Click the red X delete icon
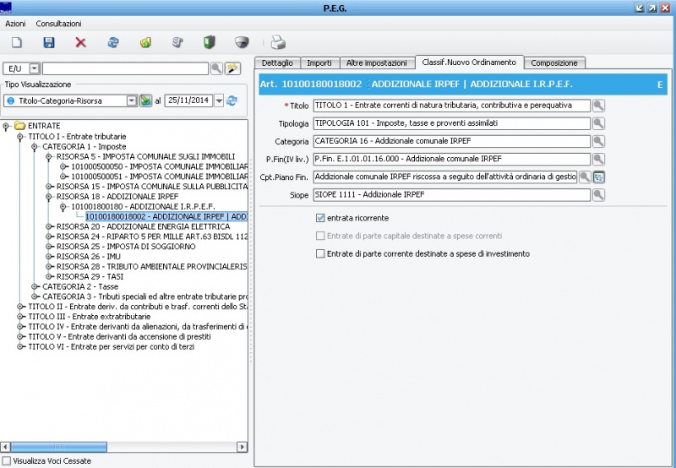Screen dimensions: 676x468 pyautogui.click(x=80, y=42)
